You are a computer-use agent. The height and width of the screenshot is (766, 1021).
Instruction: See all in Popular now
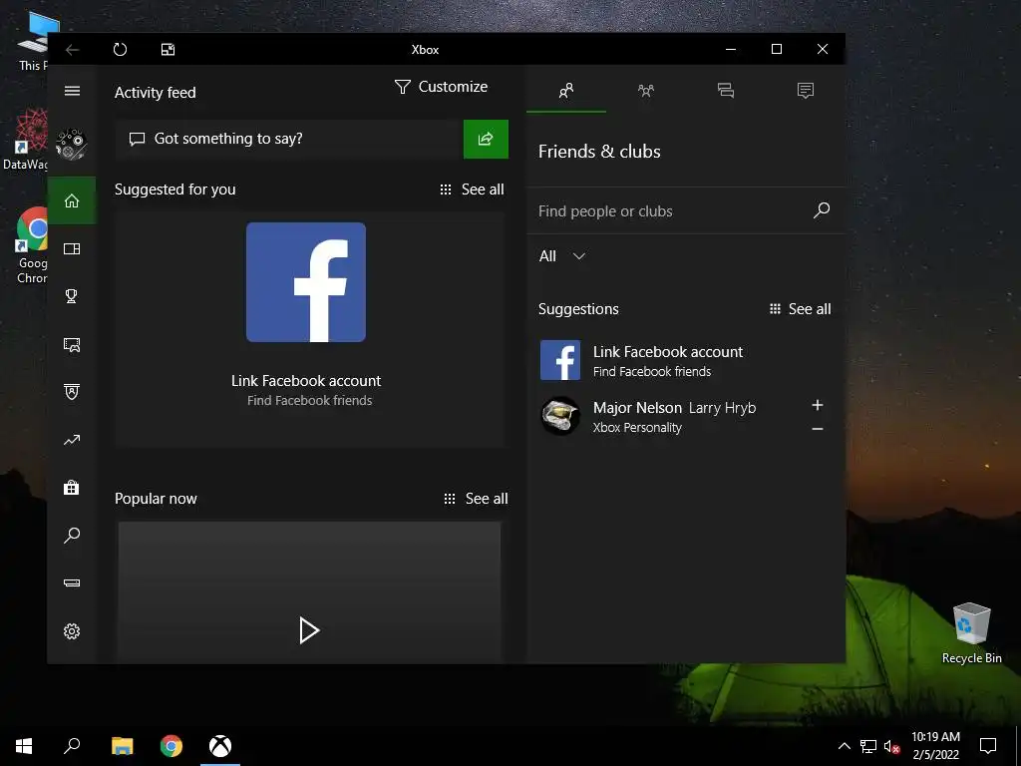(x=476, y=499)
